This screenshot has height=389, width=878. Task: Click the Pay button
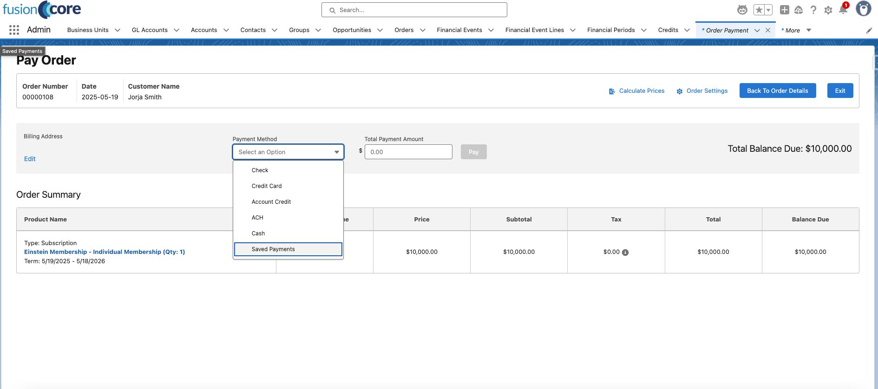[x=473, y=152]
